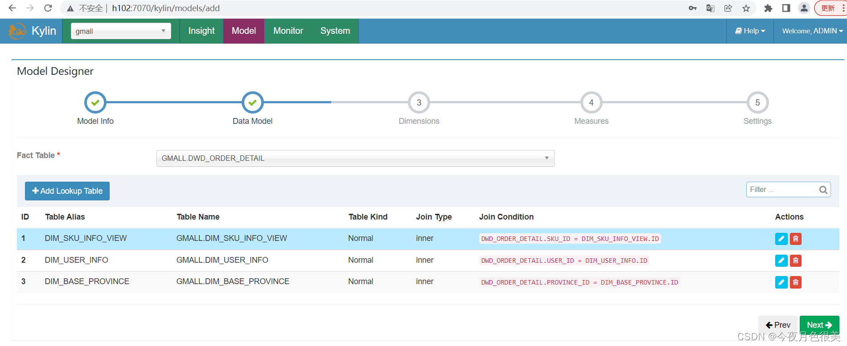This screenshot has height=346, width=847.
Task: Click the browser update button
Action: coord(831,8)
